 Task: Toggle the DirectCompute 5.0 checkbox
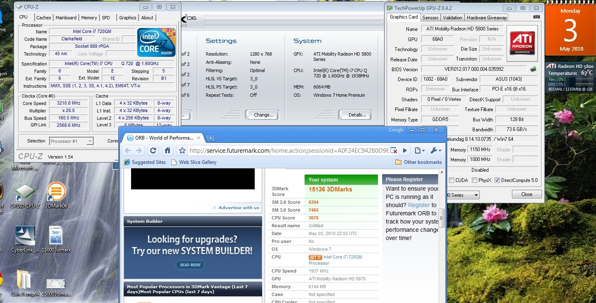click(497, 180)
